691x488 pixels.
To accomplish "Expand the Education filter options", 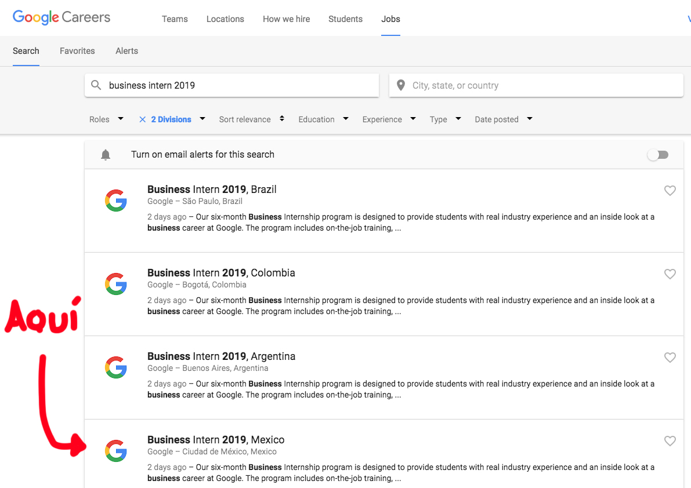I will point(323,119).
